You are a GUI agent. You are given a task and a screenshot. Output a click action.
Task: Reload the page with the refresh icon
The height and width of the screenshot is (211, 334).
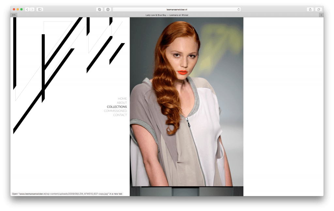(239, 9)
